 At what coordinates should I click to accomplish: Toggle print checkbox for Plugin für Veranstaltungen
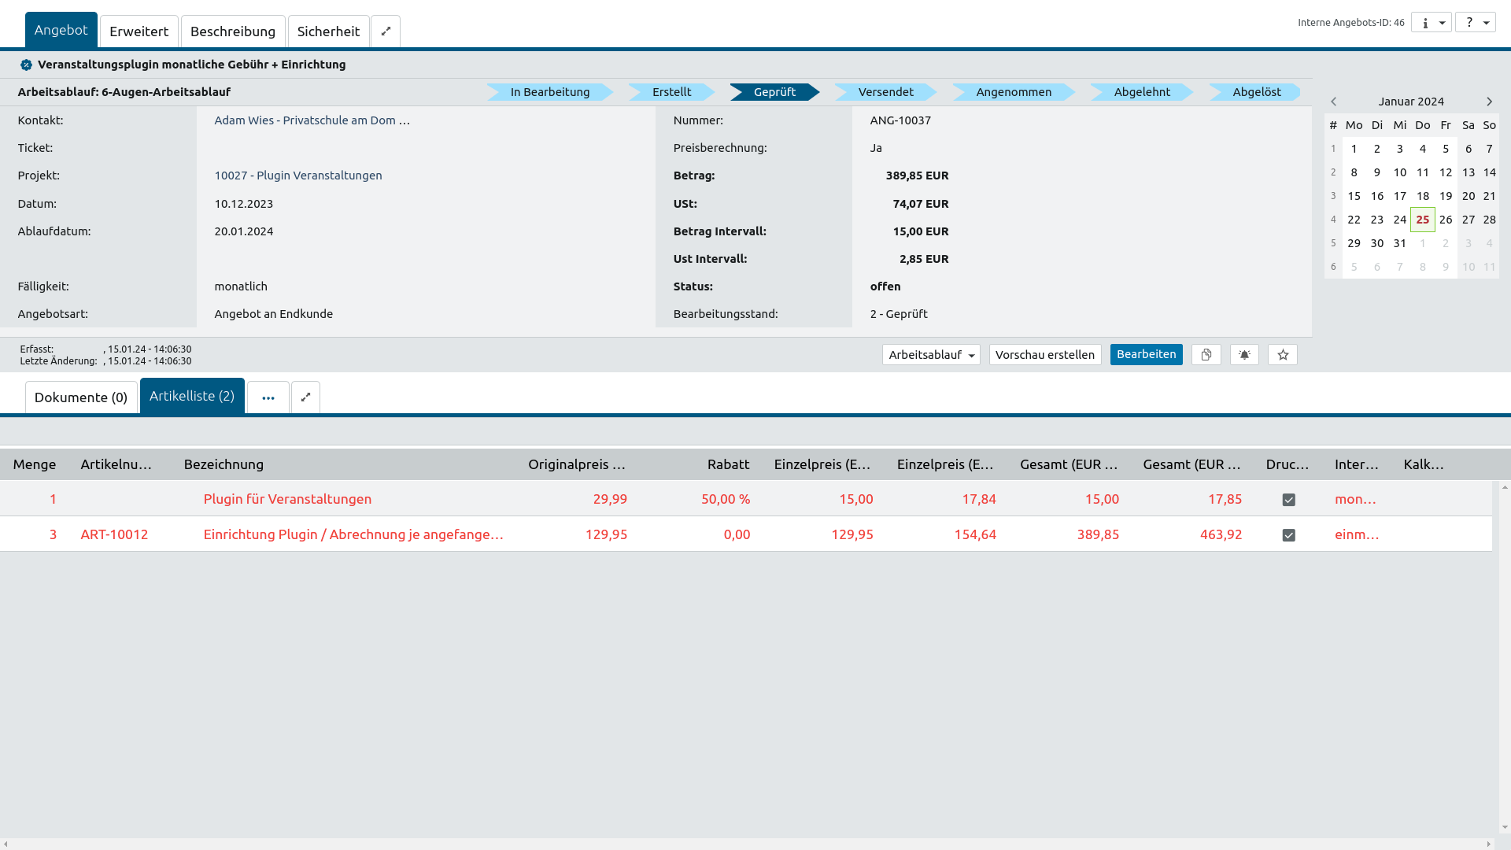pyautogui.click(x=1288, y=500)
